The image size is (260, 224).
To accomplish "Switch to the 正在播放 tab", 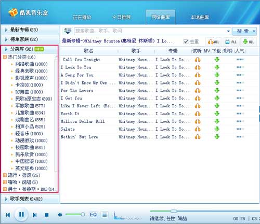I will tap(82, 17).
